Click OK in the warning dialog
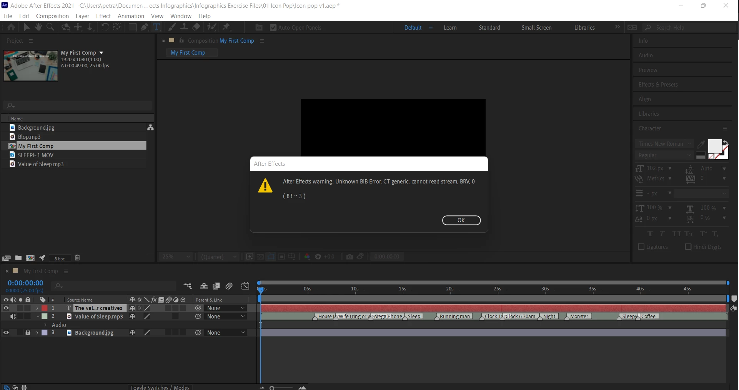The height and width of the screenshot is (390, 739). pyautogui.click(x=461, y=220)
